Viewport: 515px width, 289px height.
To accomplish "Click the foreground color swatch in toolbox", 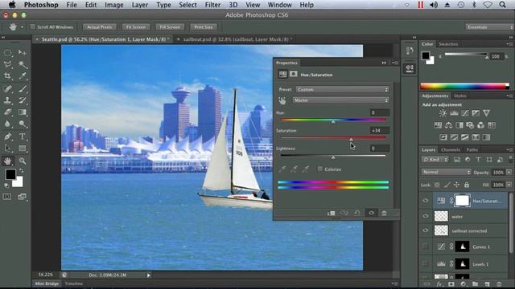I will coord(10,174).
